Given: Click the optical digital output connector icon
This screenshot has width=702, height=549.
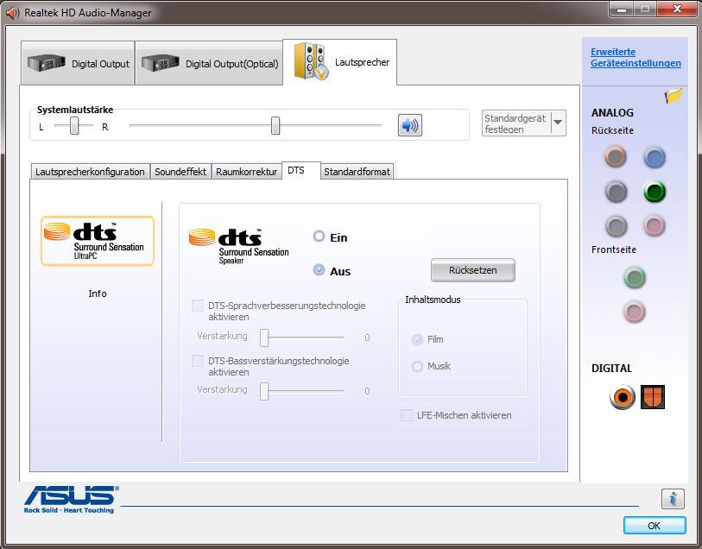Looking at the screenshot, I should point(652,397).
